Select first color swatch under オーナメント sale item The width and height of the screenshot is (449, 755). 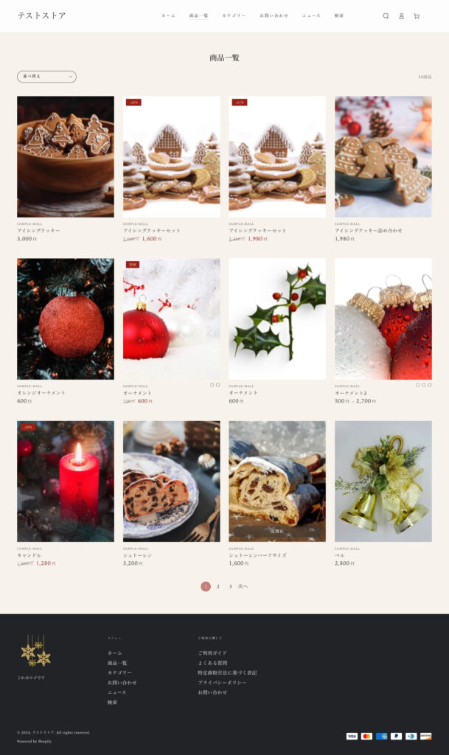point(212,385)
